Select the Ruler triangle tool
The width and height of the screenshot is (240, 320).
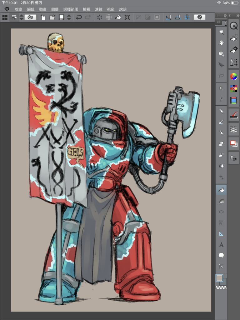click(221, 234)
